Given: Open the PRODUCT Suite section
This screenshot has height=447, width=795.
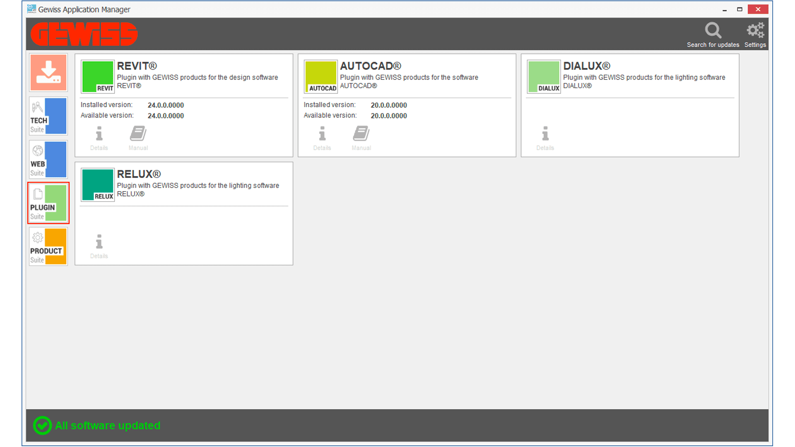Looking at the screenshot, I should pyautogui.click(x=48, y=246).
